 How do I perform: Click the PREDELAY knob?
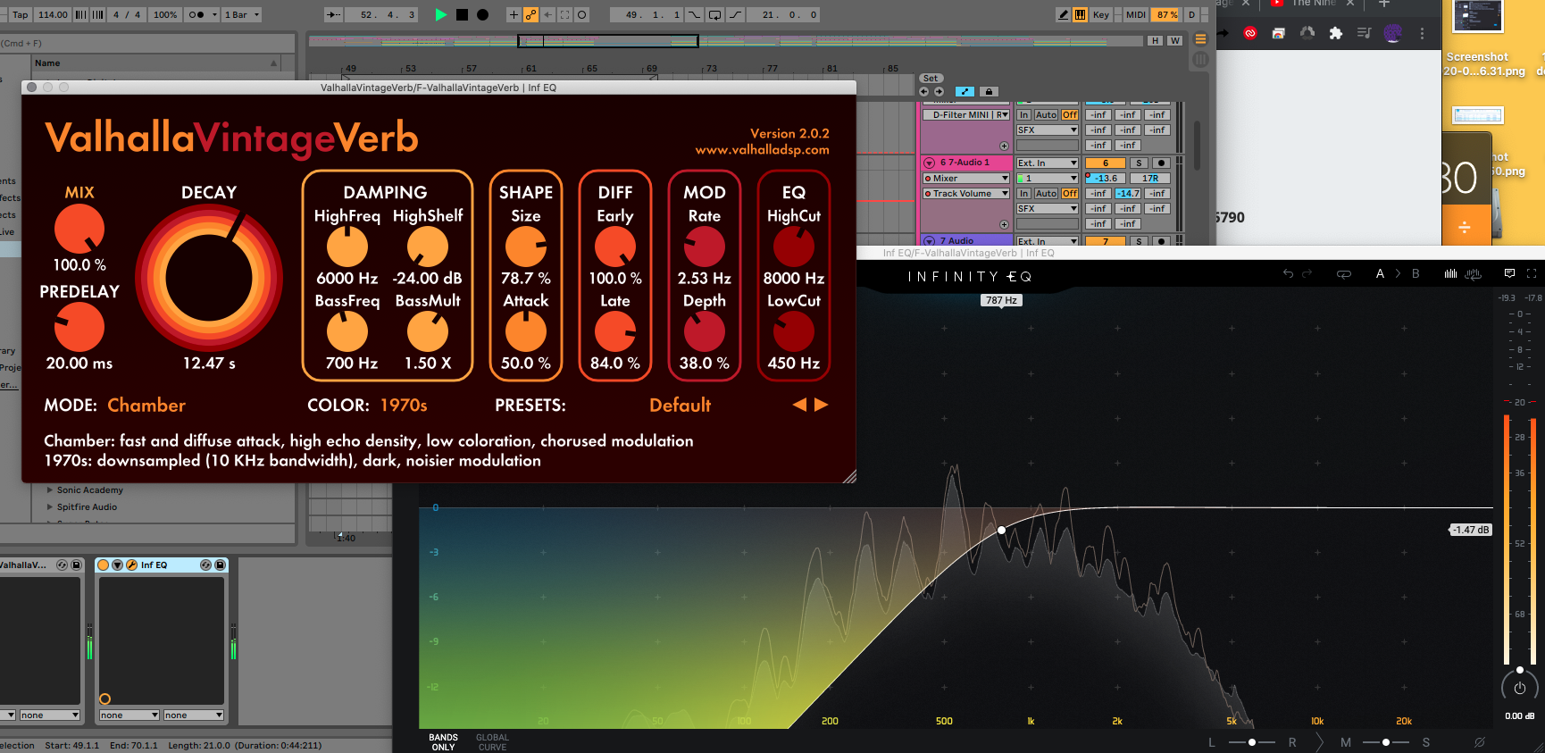tap(79, 327)
